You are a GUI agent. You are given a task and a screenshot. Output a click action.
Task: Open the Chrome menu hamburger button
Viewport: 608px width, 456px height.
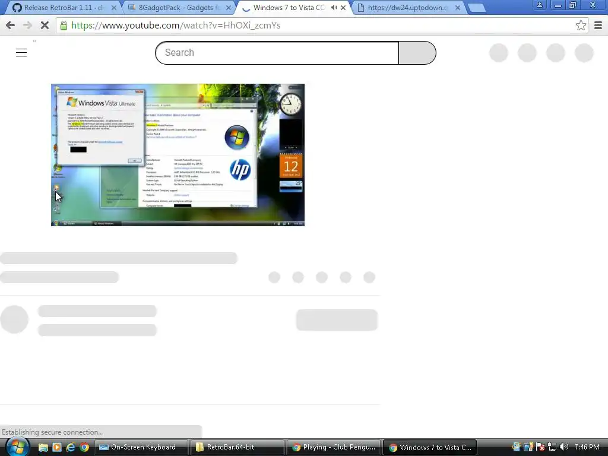pyautogui.click(x=598, y=26)
